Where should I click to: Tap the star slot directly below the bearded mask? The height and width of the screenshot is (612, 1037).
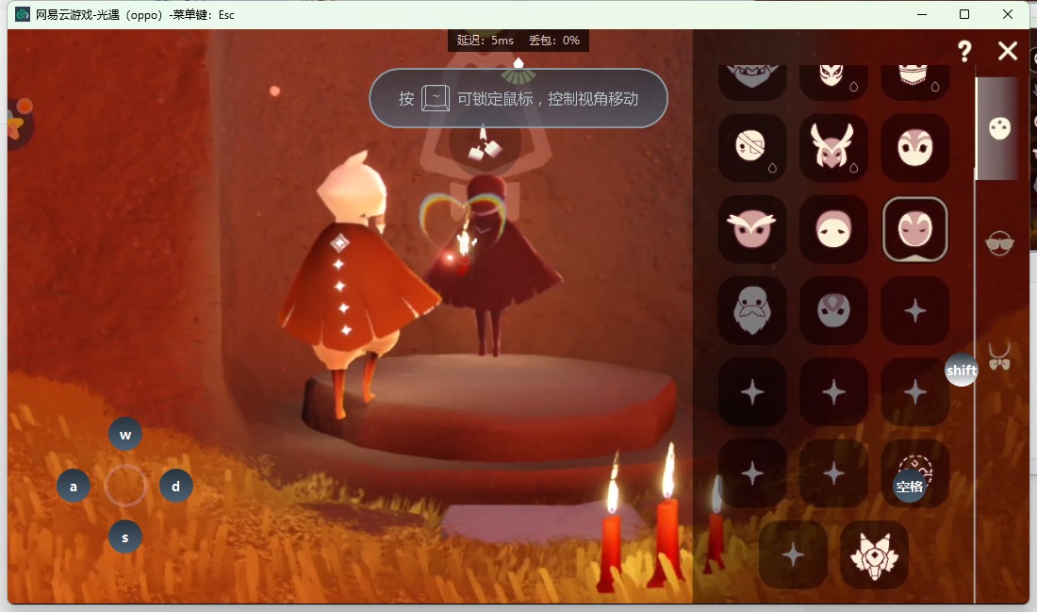(752, 392)
